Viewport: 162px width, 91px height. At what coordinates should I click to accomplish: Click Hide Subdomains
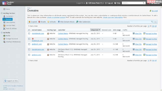[83, 22]
